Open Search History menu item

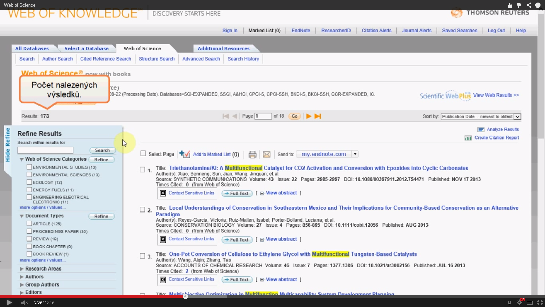pos(243,59)
